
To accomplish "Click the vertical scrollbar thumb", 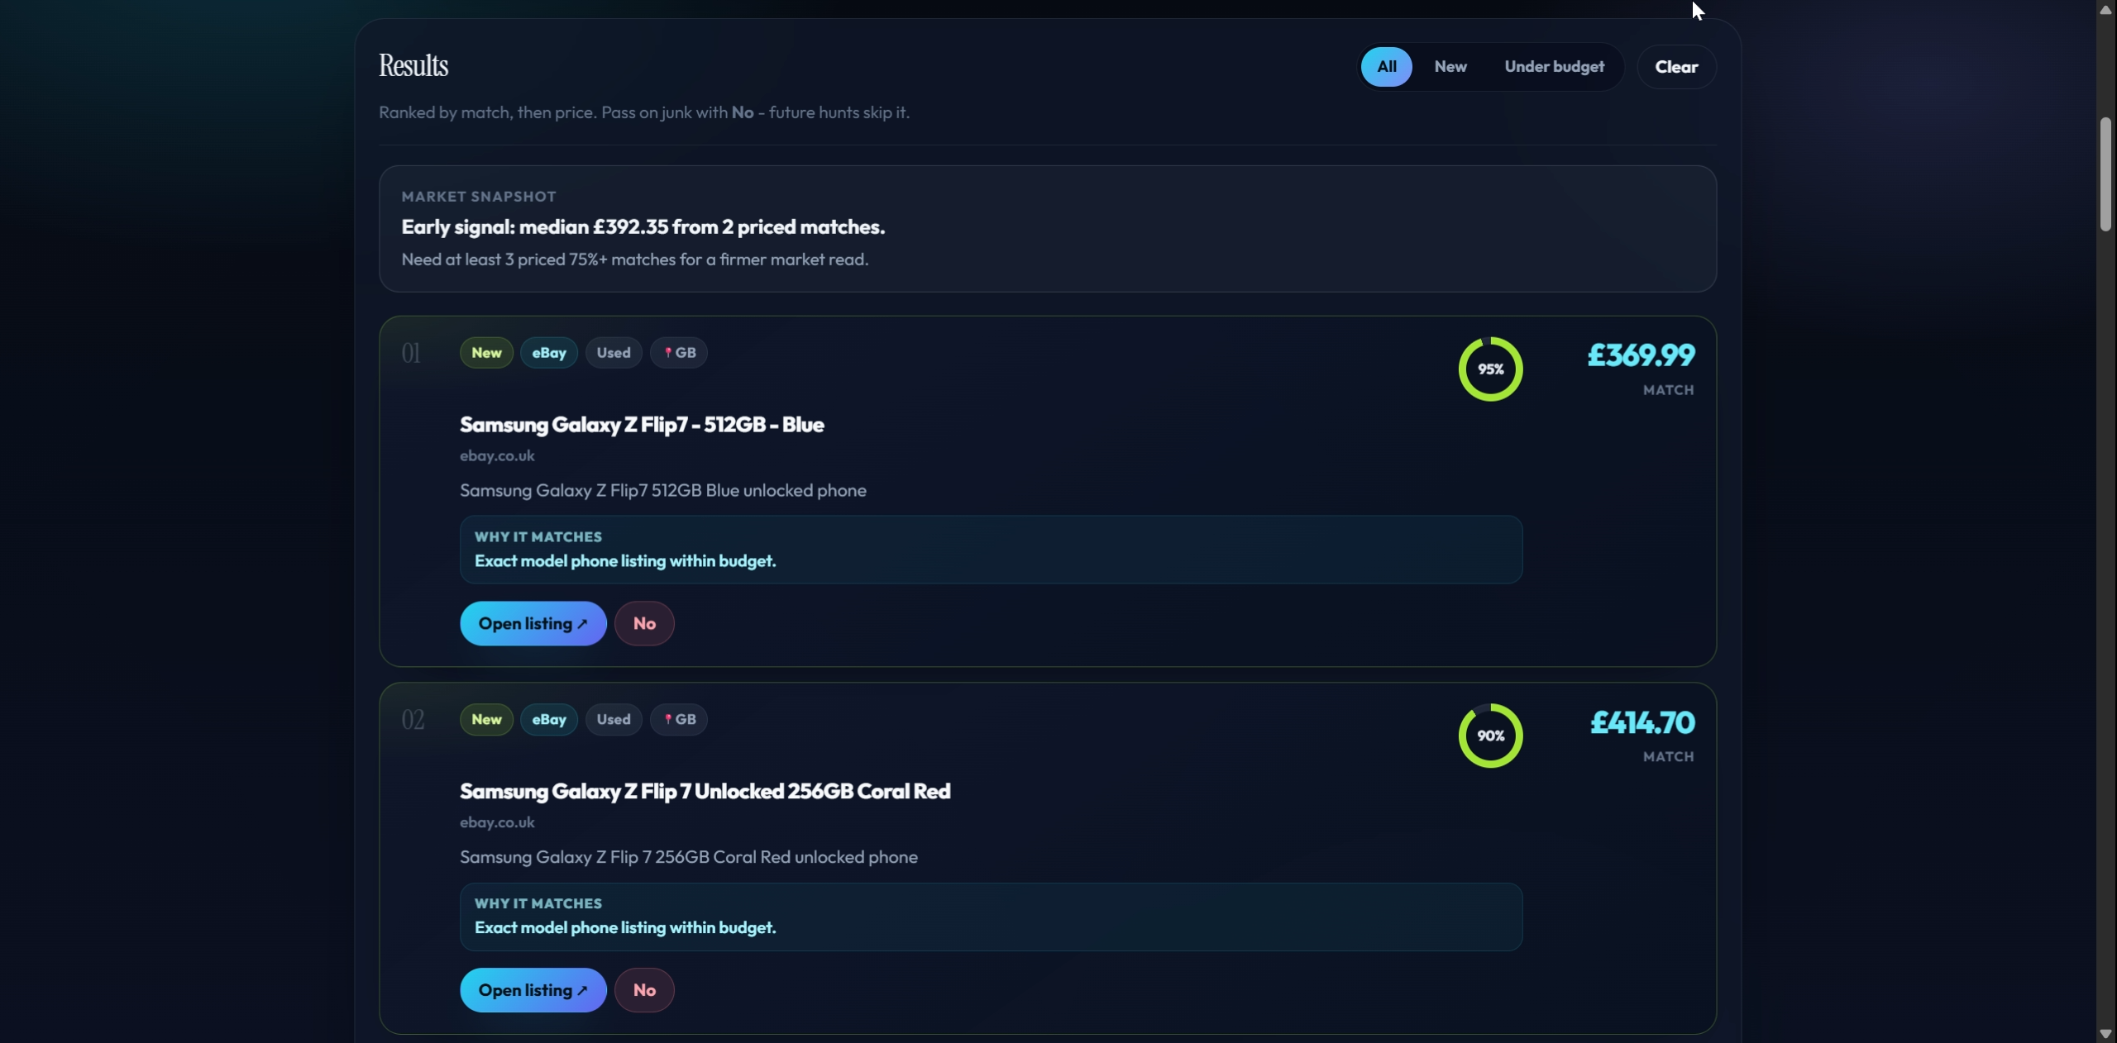I will click(2105, 174).
